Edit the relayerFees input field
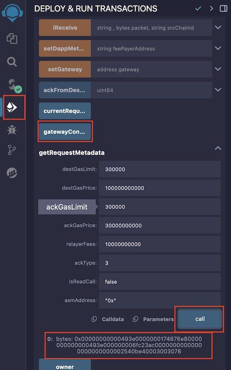231x370 pixels. [160, 244]
